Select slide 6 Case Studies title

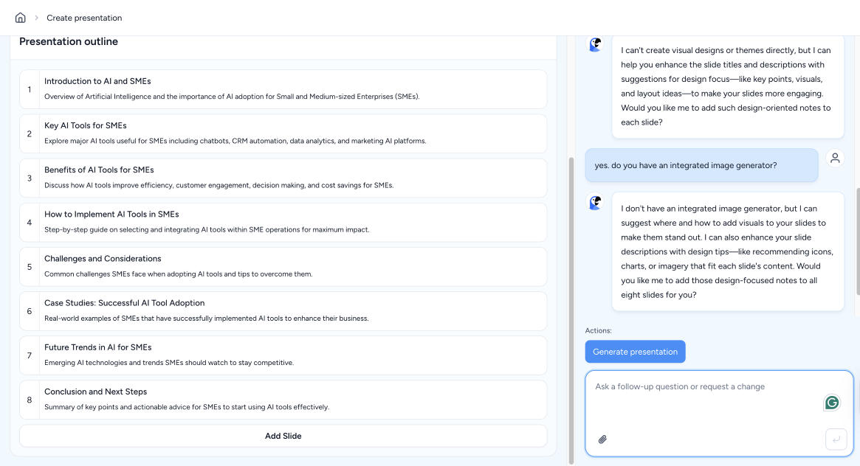pyautogui.click(x=125, y=303)
